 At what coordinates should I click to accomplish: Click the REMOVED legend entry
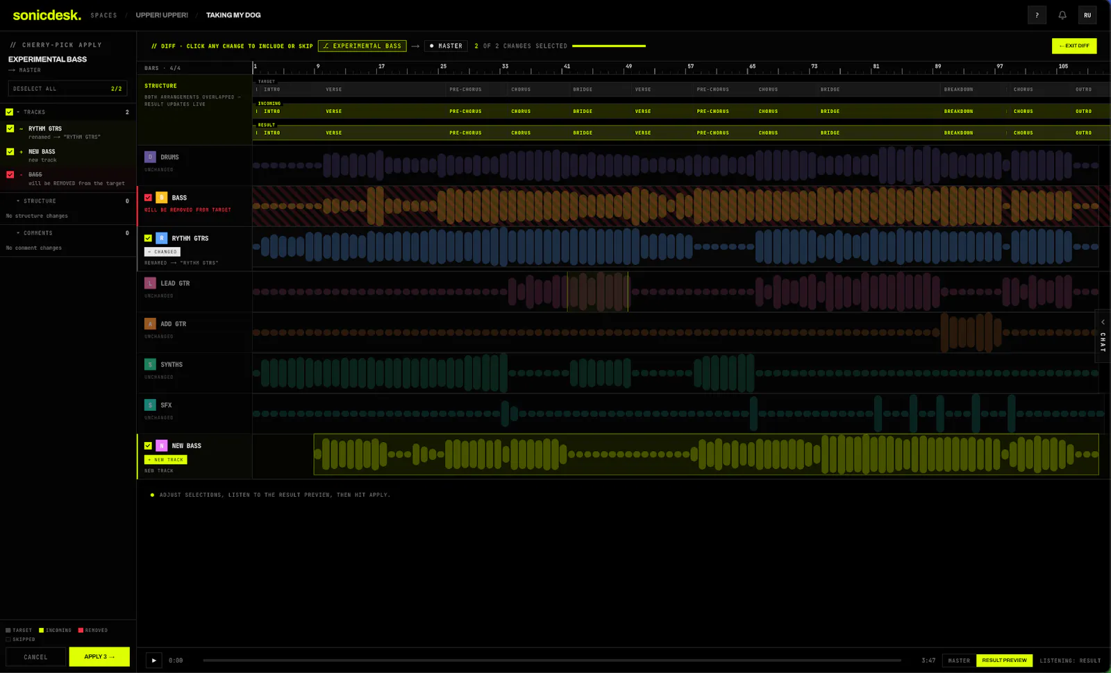(93, 631)
